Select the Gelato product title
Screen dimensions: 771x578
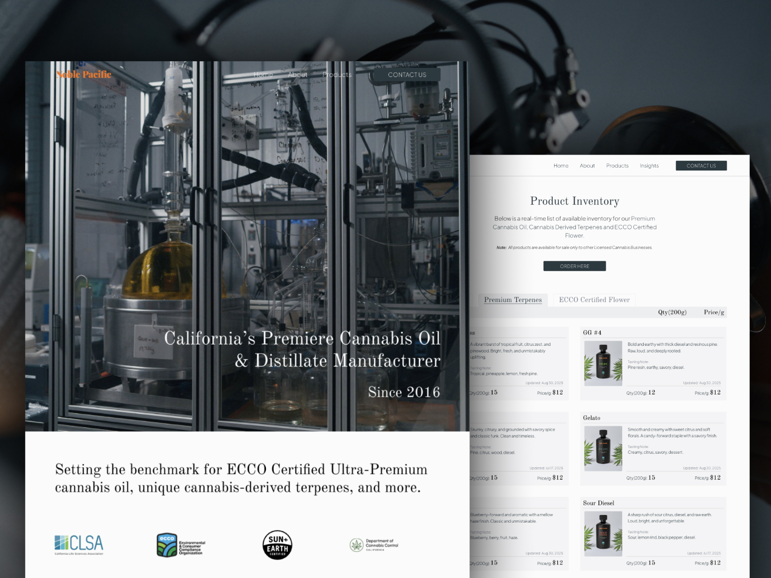591,418
